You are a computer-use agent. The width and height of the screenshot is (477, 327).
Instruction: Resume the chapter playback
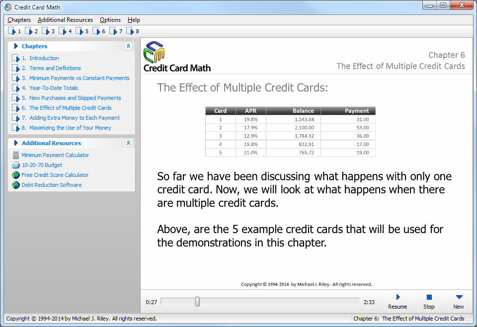397,302
